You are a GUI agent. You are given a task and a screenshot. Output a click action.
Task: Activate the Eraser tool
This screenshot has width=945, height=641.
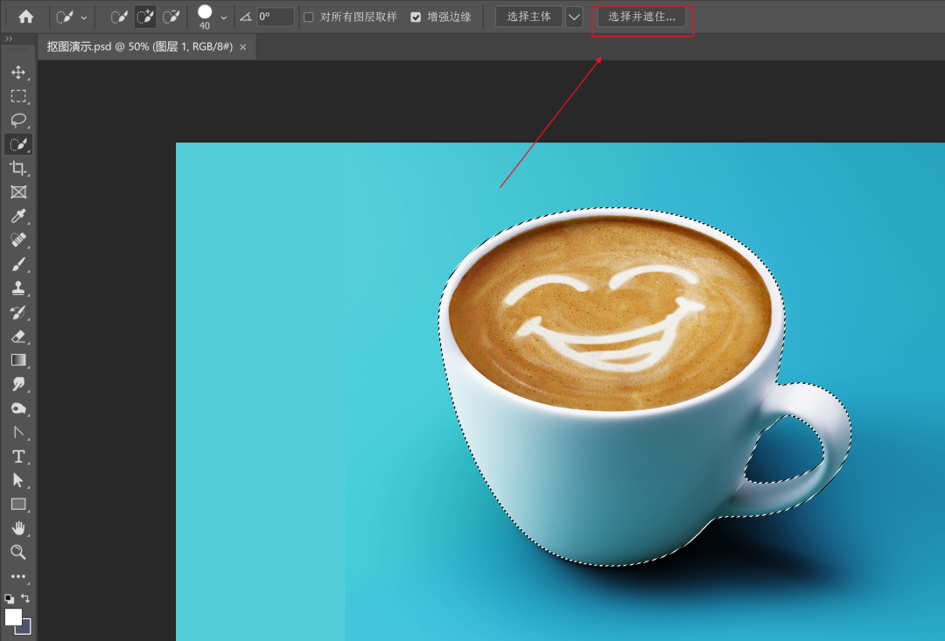pos(17,336)
